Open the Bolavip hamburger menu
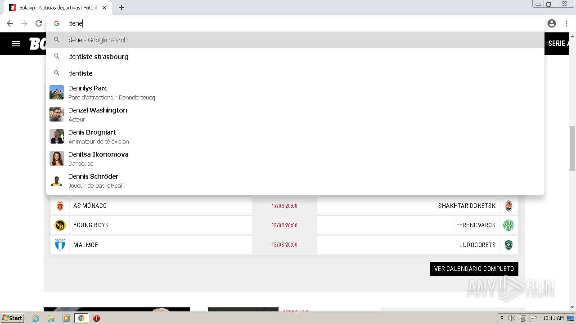 pyautogui.click(x=16, y=44)
